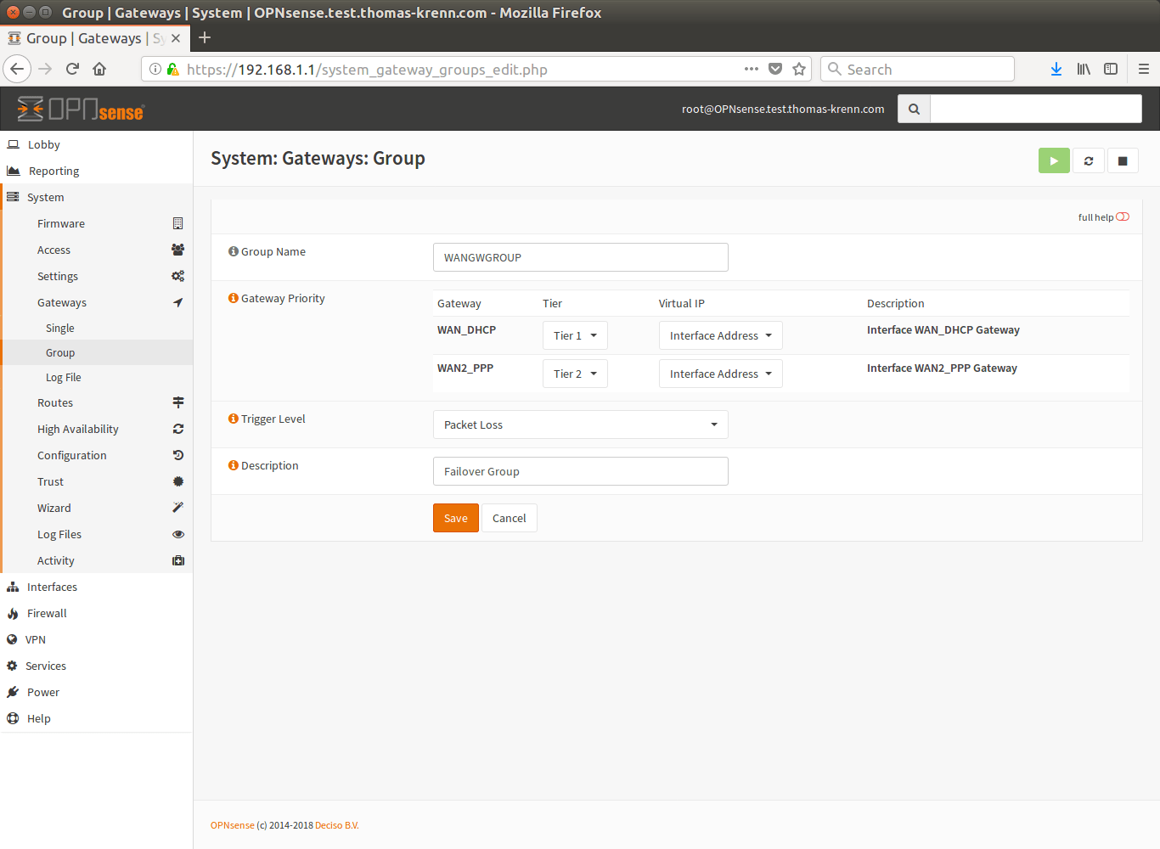The width and height of the screenshot is (1160, 849).
Task: Save the gateway group settings
Action: click(455, 518)
